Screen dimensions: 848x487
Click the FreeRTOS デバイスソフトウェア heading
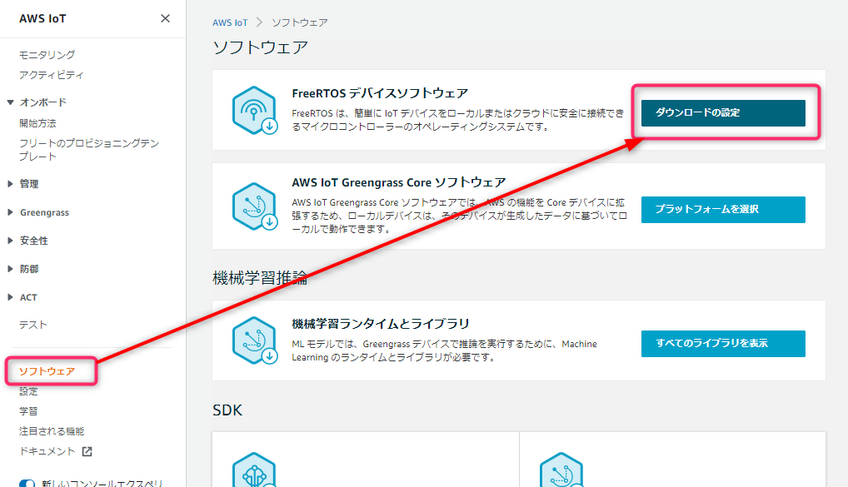380,93
